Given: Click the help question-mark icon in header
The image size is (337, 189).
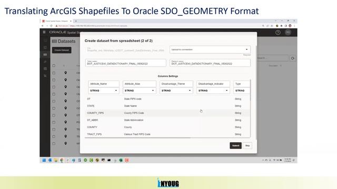Looking at the screenshot, I should [x=278, y=33].
